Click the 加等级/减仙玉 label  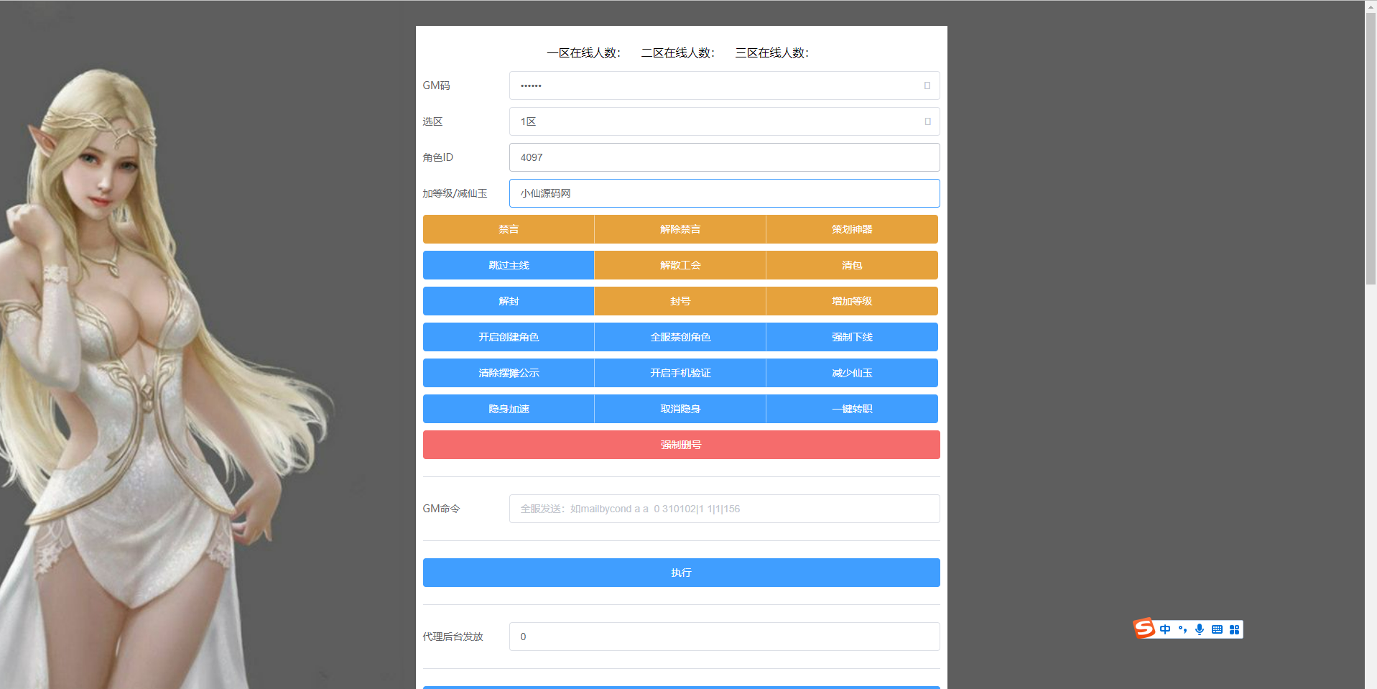(x=455, y=193)
